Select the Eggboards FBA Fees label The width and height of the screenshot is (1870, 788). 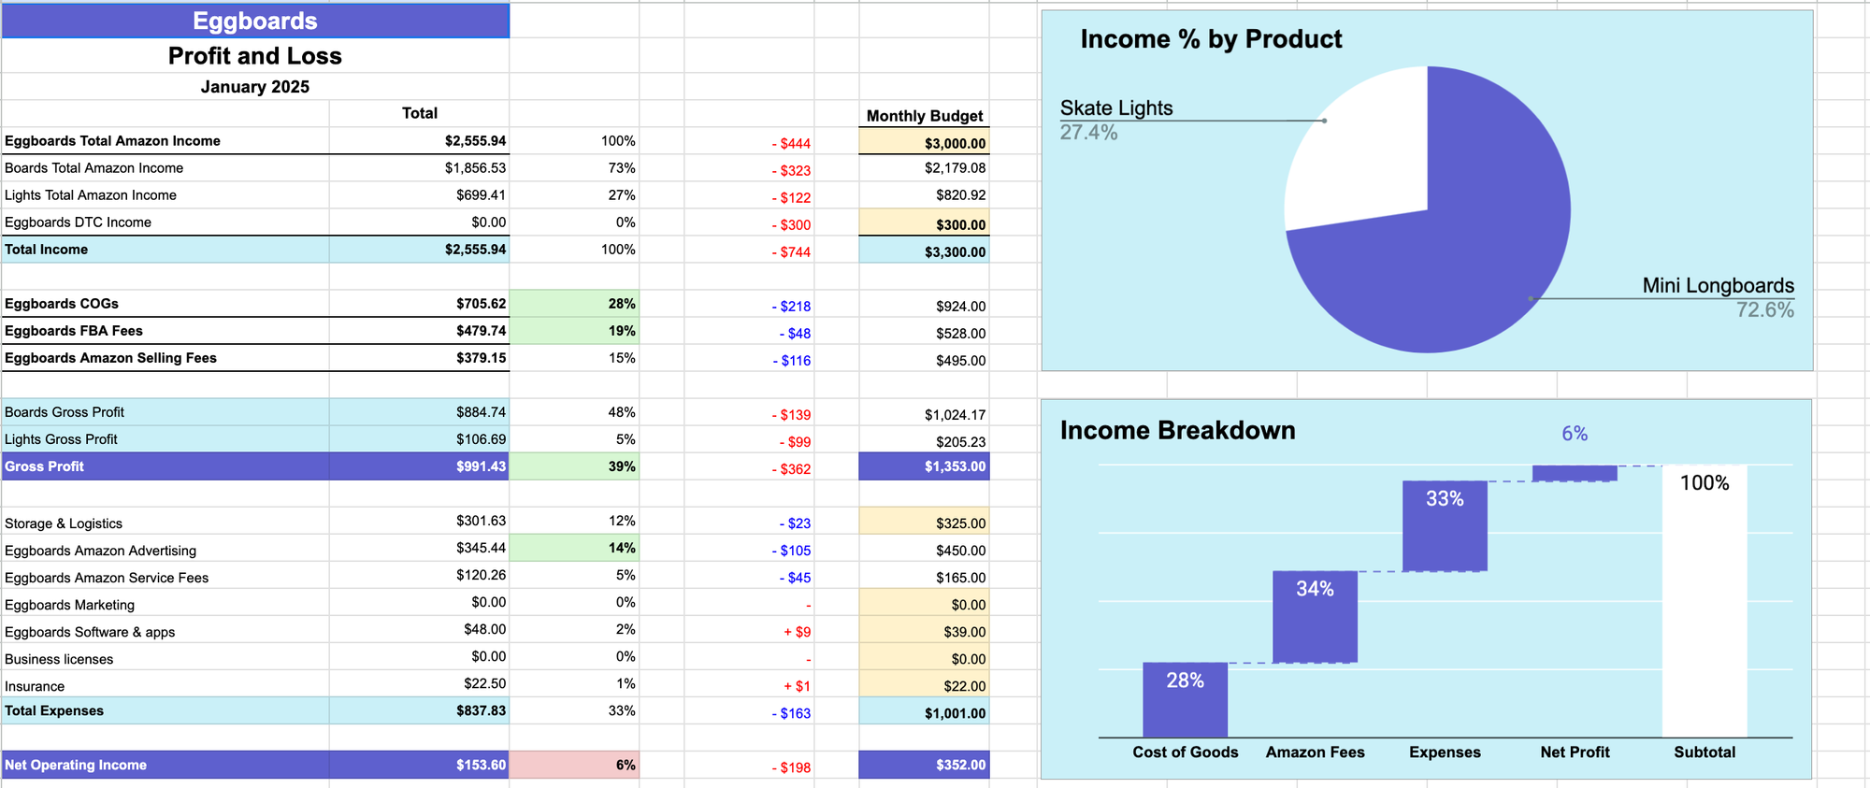pos(74,331)
